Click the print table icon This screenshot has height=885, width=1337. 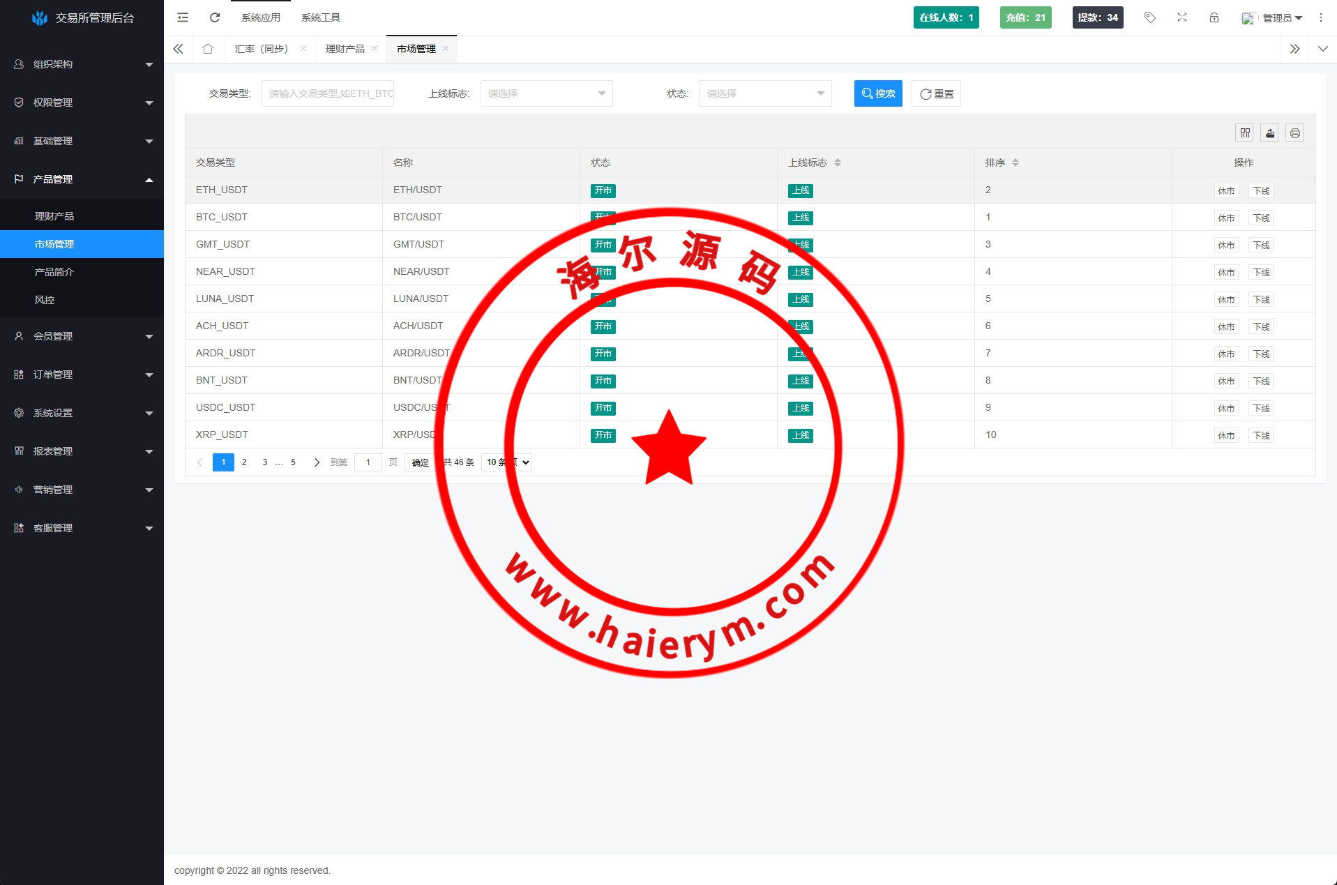1294,133
